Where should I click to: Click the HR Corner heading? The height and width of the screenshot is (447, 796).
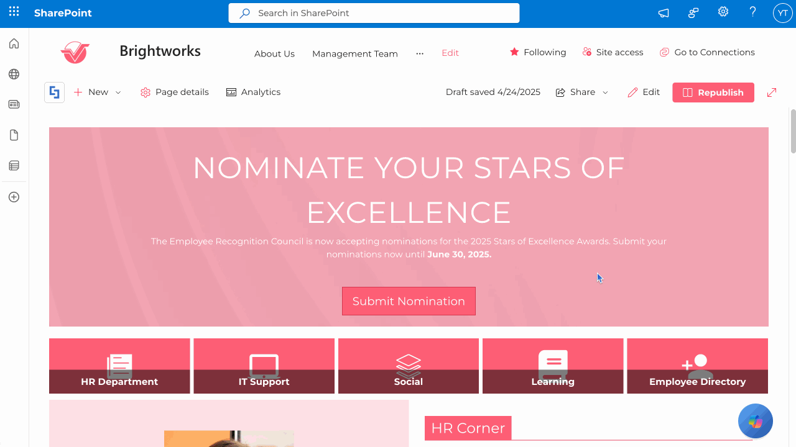point(468,428)
